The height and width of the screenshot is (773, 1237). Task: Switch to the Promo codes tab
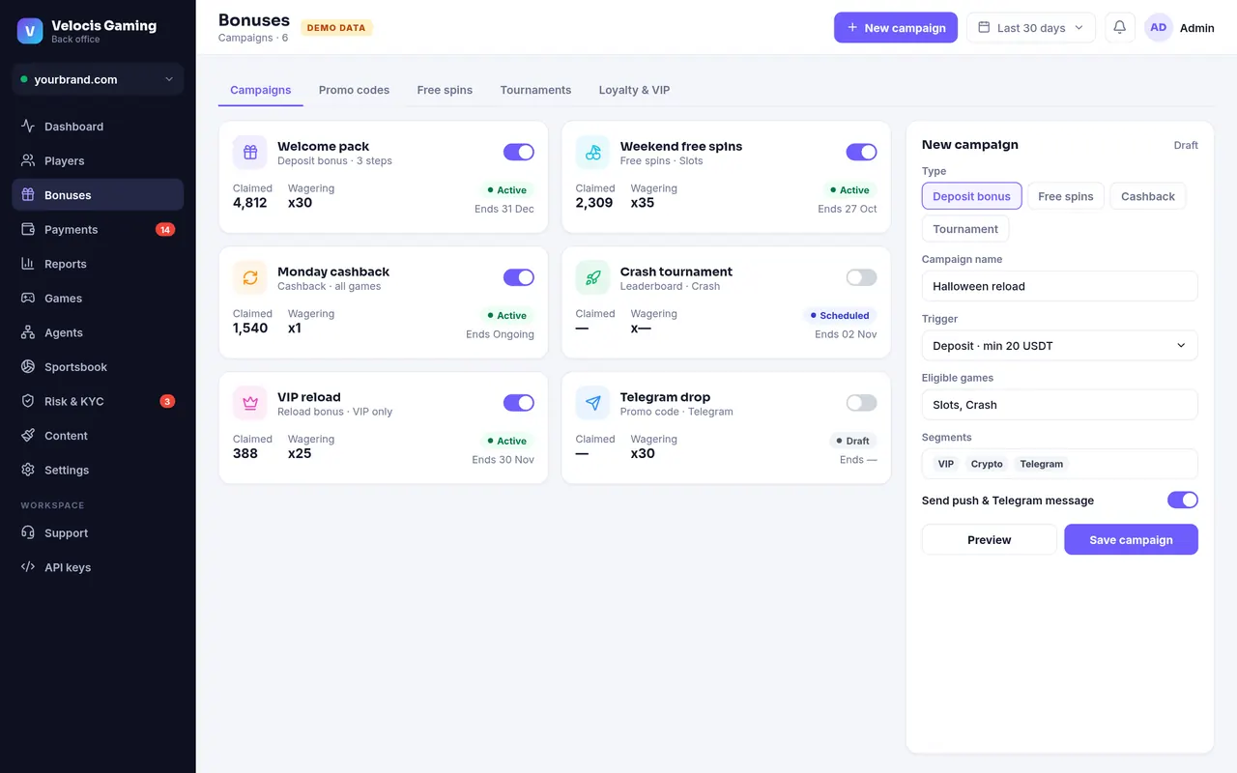click(x=354, y=90)
